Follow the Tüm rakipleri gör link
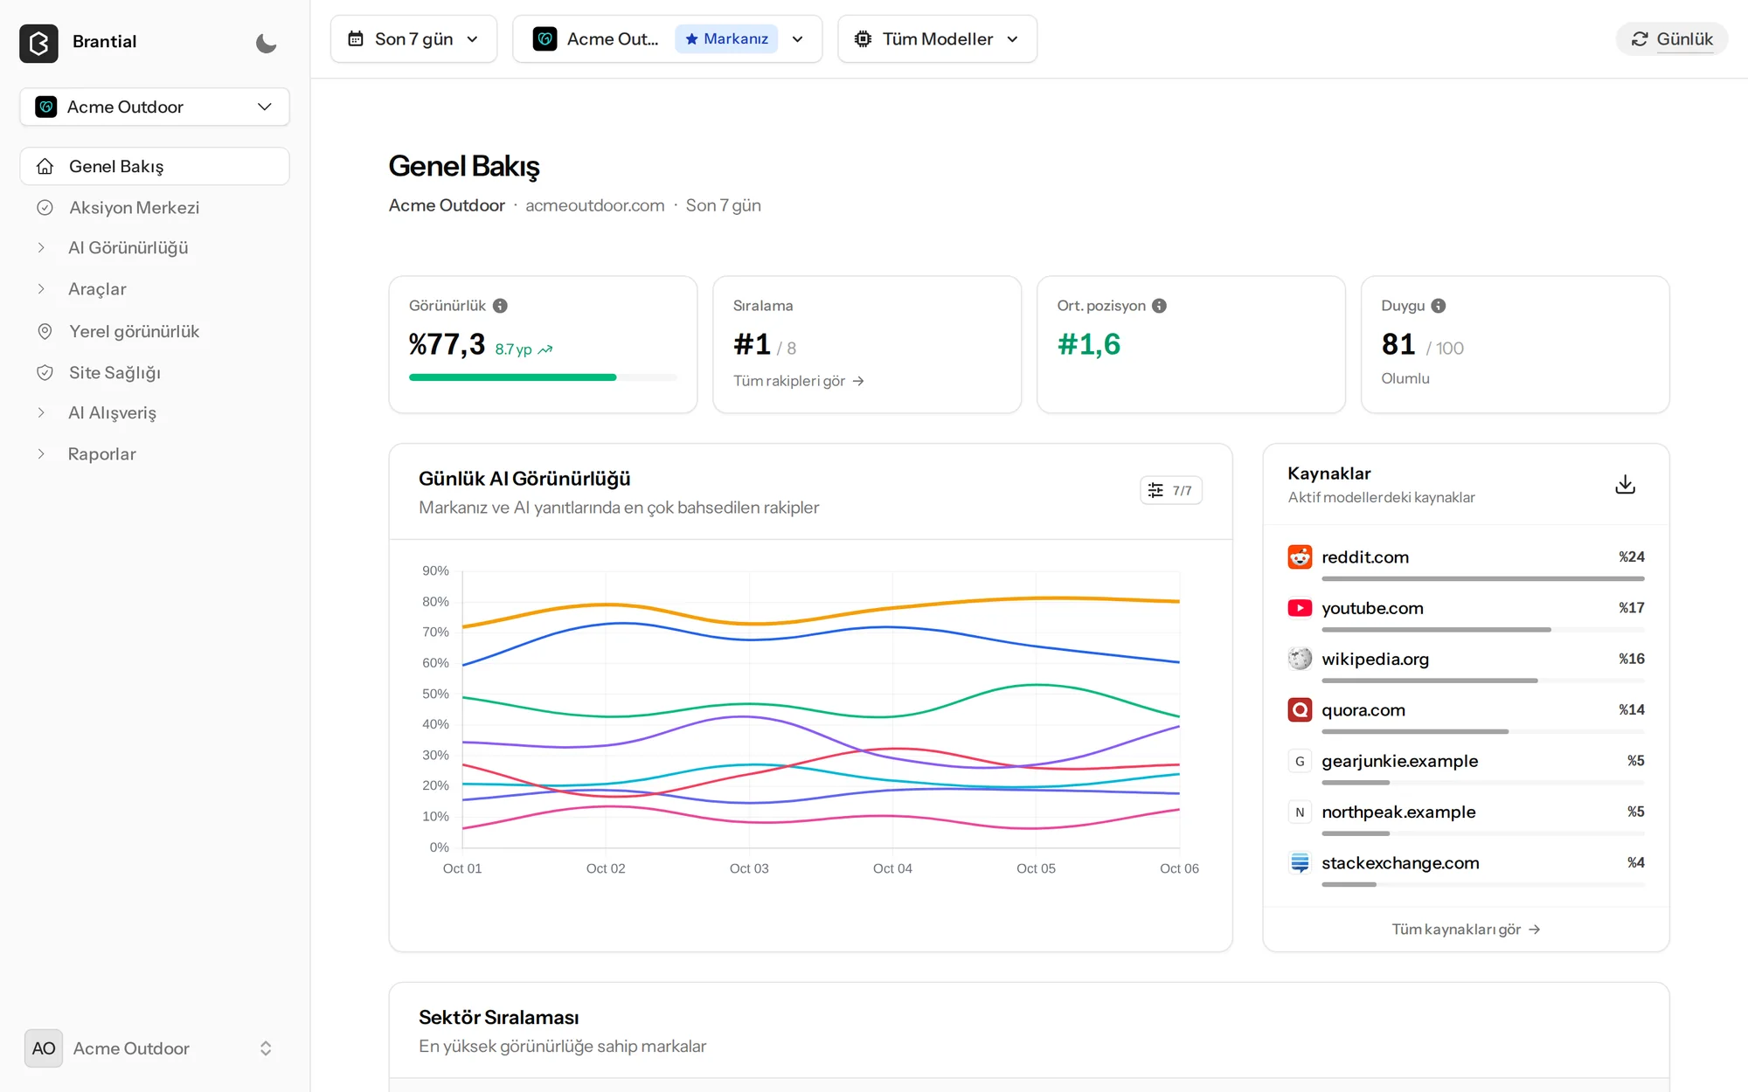 click(798, 381)
